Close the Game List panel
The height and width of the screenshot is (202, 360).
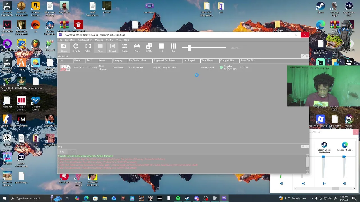(307, 56)
